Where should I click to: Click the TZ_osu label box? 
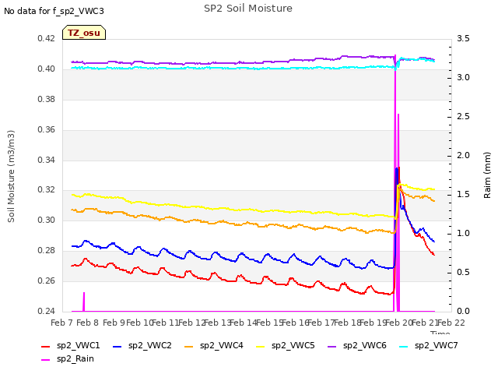84,33
